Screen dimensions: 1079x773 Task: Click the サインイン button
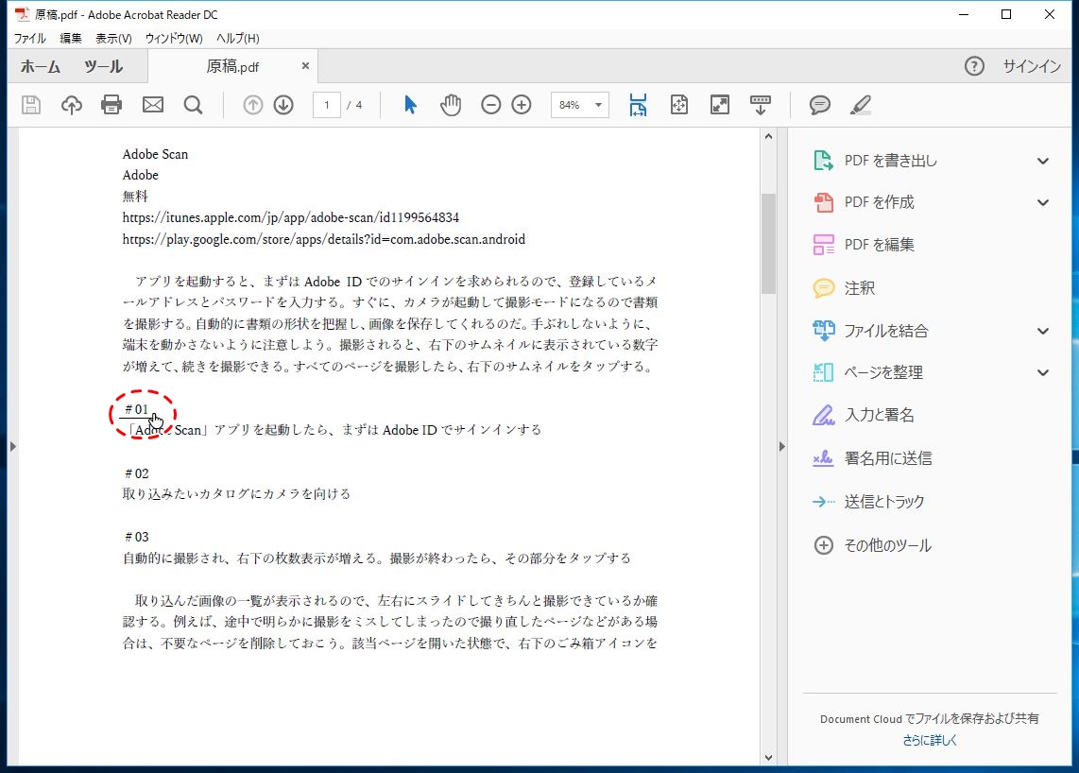pos(1032,66)
